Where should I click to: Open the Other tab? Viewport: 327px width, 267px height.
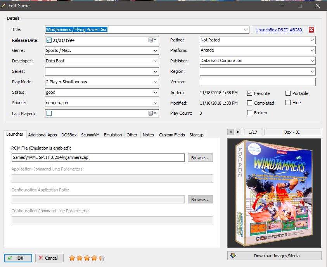pyautogui.click(x=132, y=135)
